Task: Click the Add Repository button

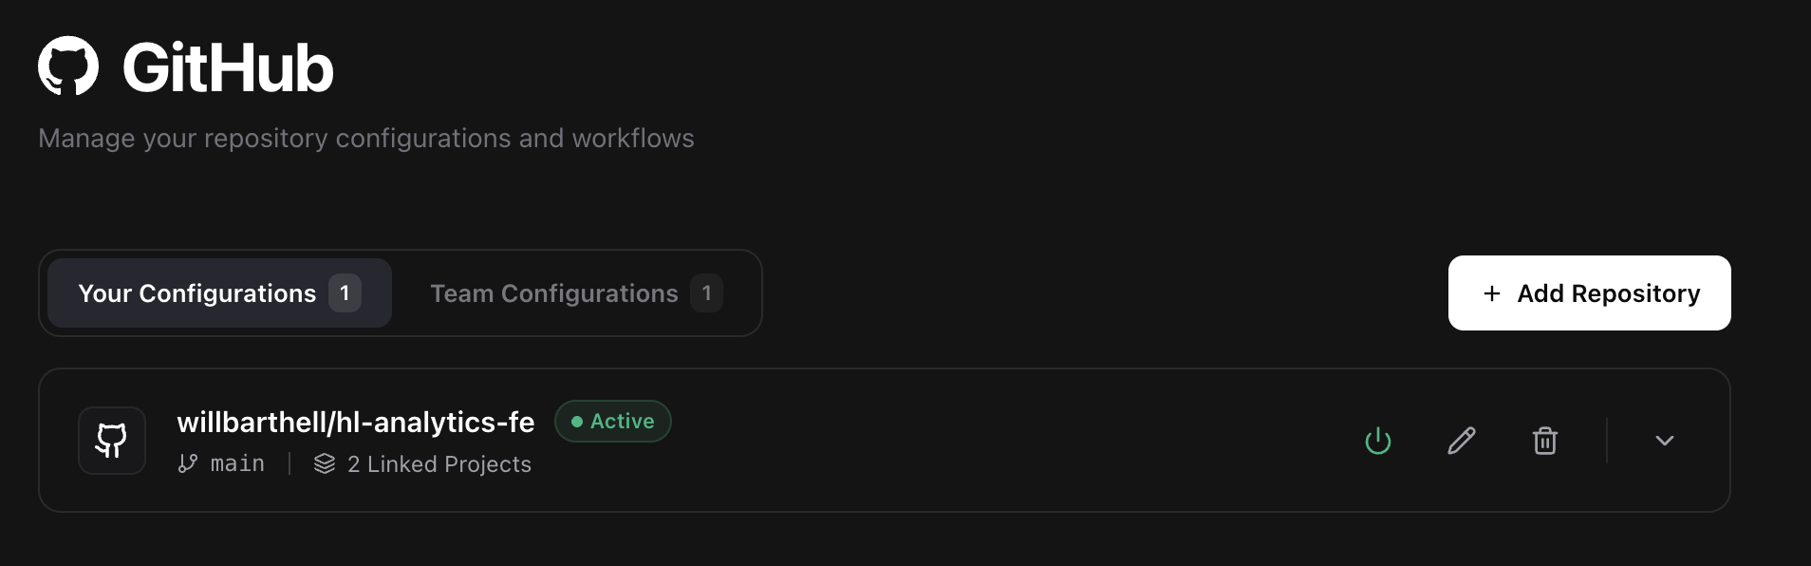Action: 1589,293
